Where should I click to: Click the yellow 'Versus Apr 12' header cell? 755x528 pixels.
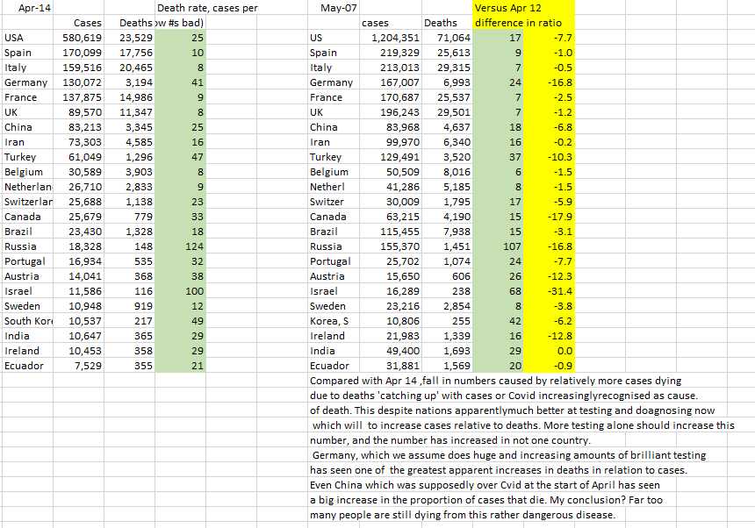point(508,8)
